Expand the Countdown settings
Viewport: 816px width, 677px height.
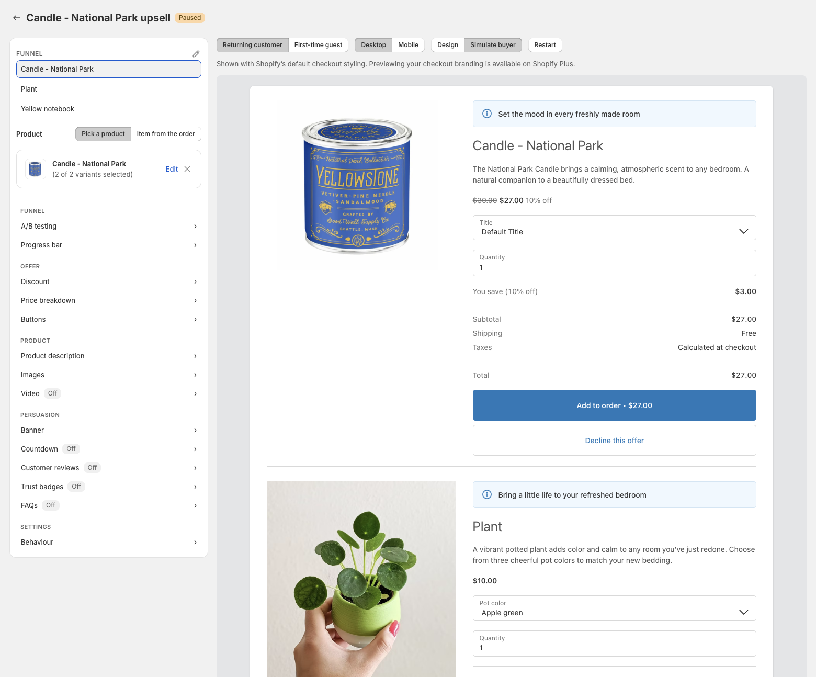[109, 449]
